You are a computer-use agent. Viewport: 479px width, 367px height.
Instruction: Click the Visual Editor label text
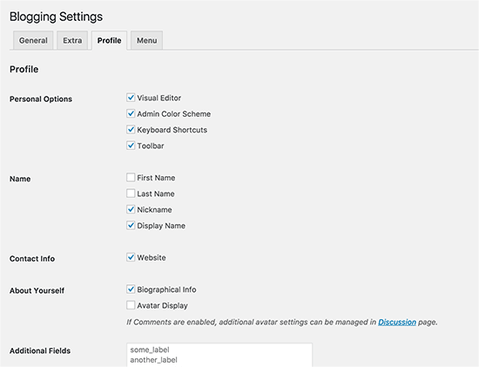coord(159,98)
